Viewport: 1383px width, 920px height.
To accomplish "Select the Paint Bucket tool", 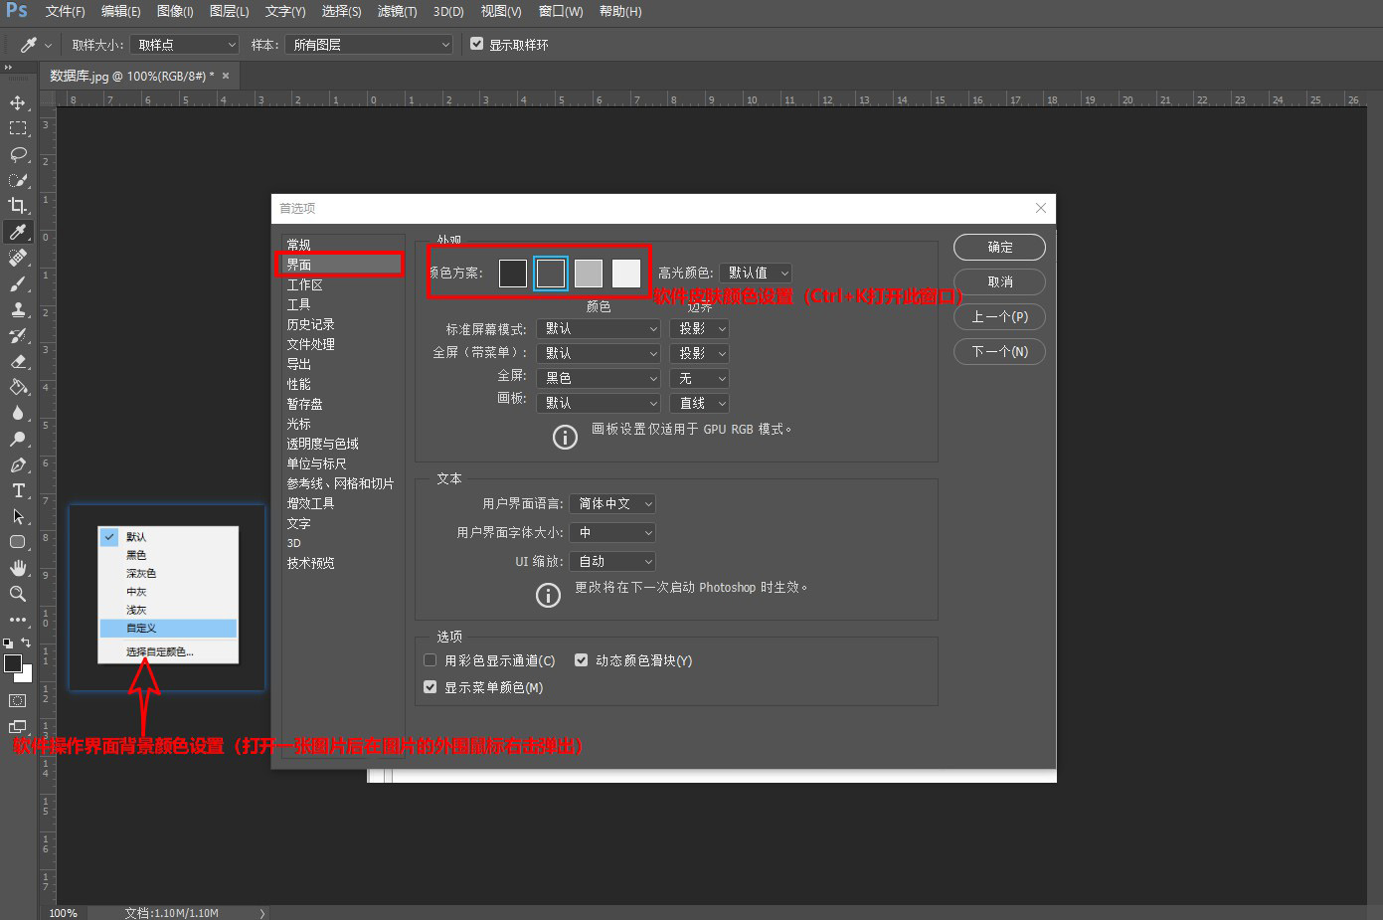I will click(x=18, y=387).
